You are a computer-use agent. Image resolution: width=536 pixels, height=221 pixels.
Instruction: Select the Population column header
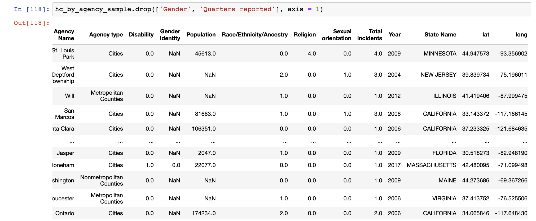point(201,35)
